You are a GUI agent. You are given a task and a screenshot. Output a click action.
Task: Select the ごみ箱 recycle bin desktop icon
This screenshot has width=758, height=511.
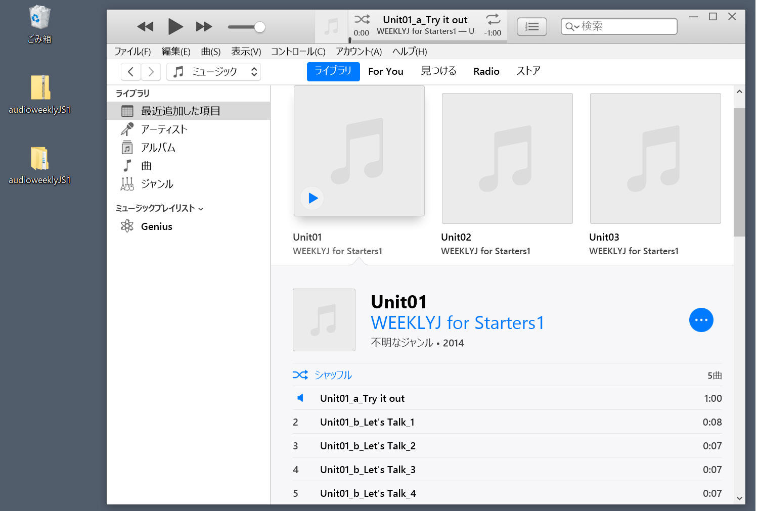pyautogui.click(x=39, y=24)
